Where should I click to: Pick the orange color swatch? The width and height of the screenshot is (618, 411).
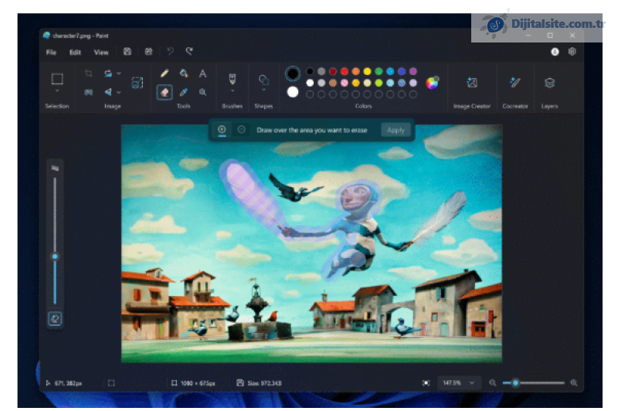pos(355,71)
